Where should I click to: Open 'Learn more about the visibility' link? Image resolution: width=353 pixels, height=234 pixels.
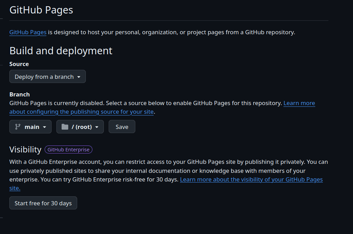[x=251, y=180]
